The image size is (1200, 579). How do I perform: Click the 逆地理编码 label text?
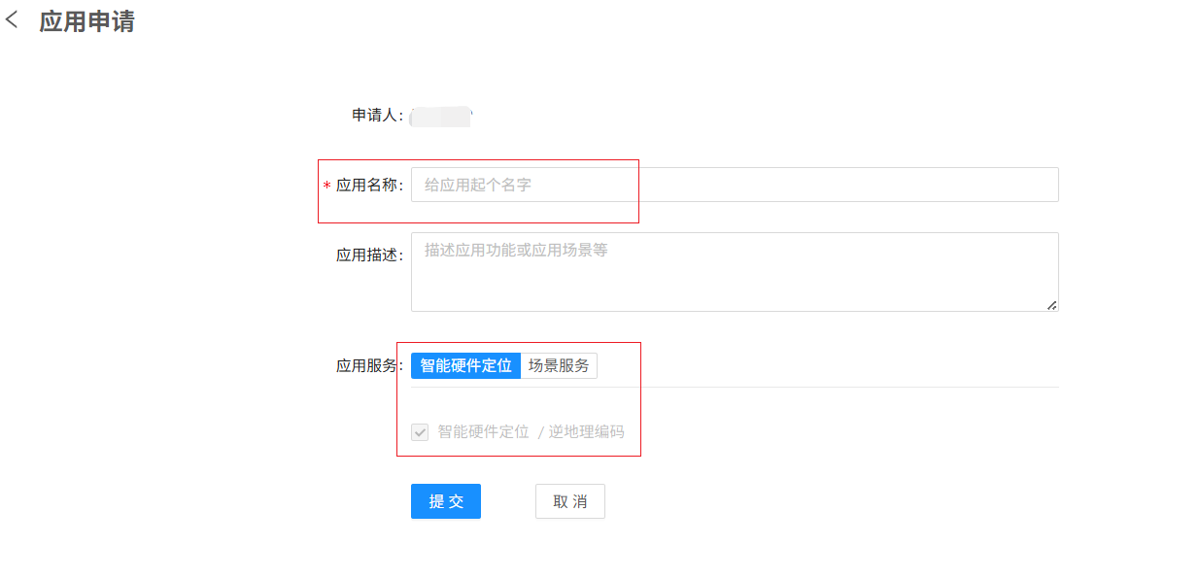[x=586, y=432]
